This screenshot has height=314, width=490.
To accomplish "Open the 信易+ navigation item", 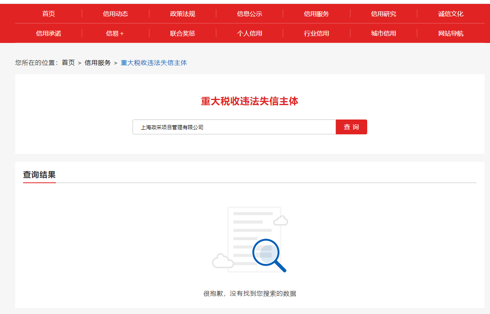I will [x=115, y=33].
